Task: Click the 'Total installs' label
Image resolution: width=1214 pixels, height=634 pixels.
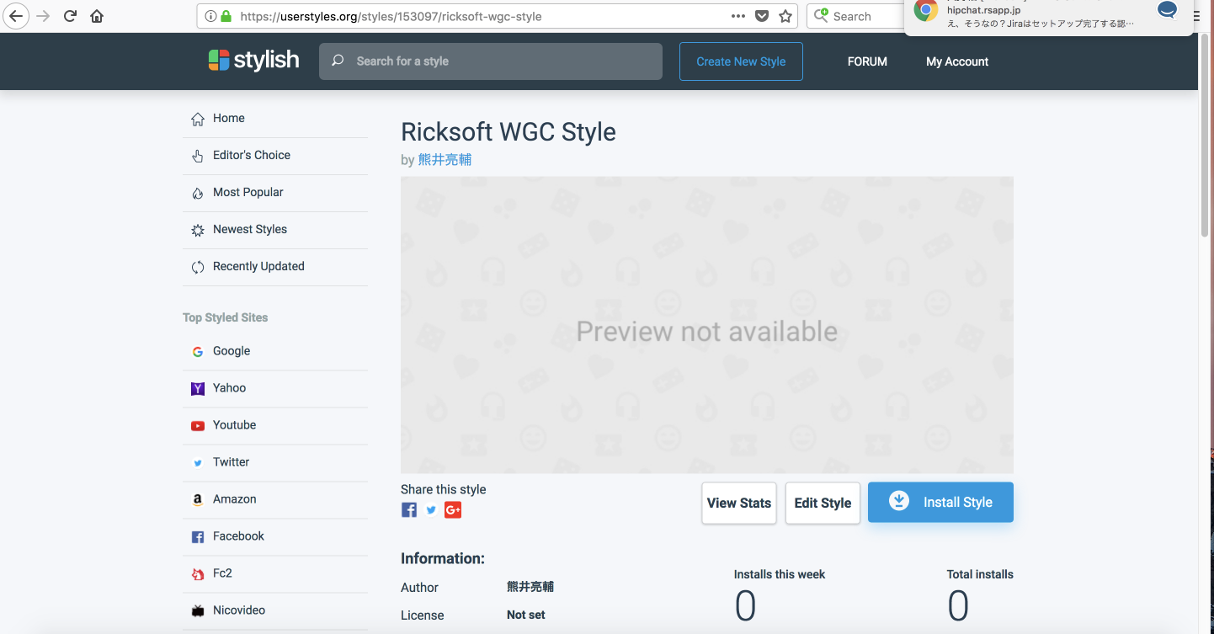Action: pyautogui.click(x=980, y=574)
